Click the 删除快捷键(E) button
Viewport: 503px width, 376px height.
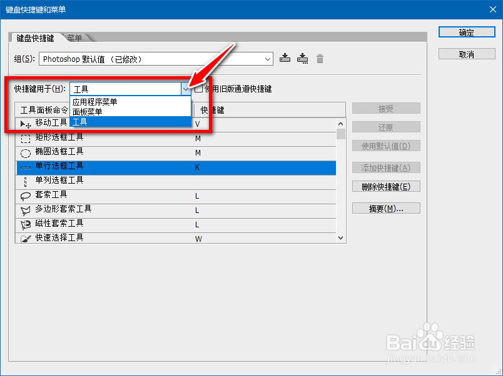[386, 187]
